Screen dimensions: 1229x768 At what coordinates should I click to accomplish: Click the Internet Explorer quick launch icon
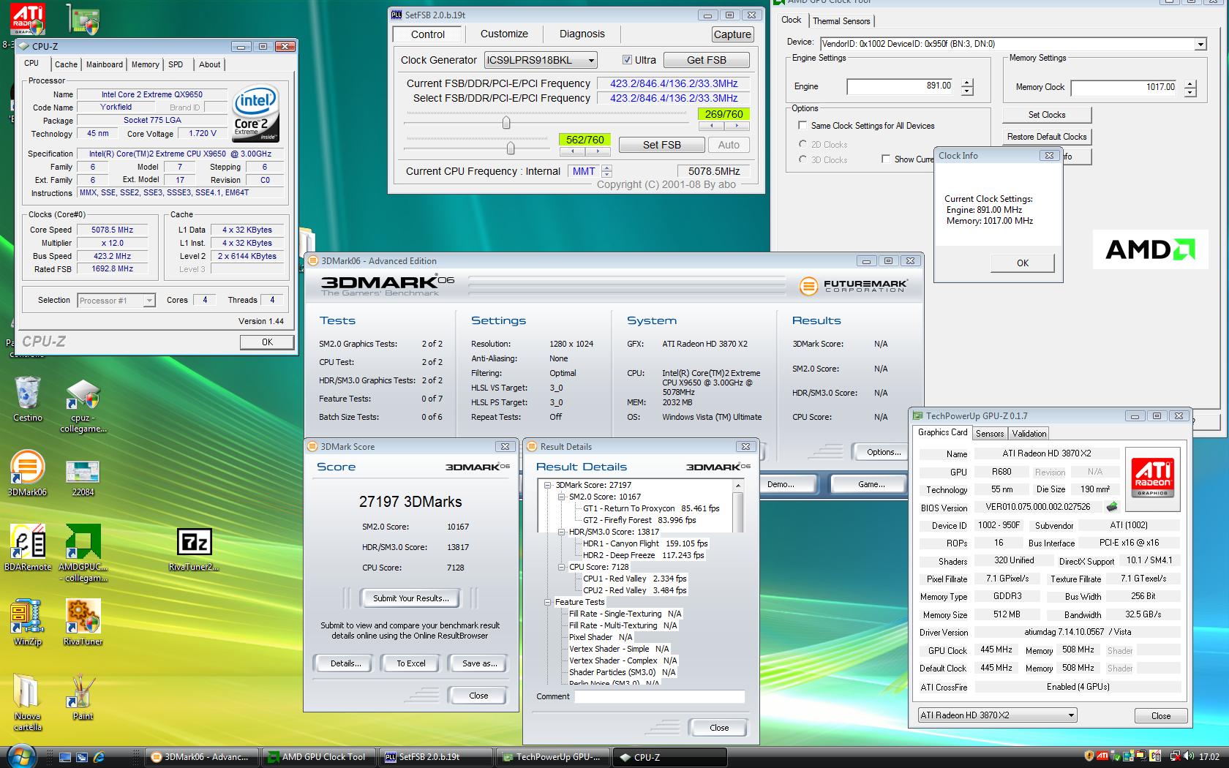99,757
